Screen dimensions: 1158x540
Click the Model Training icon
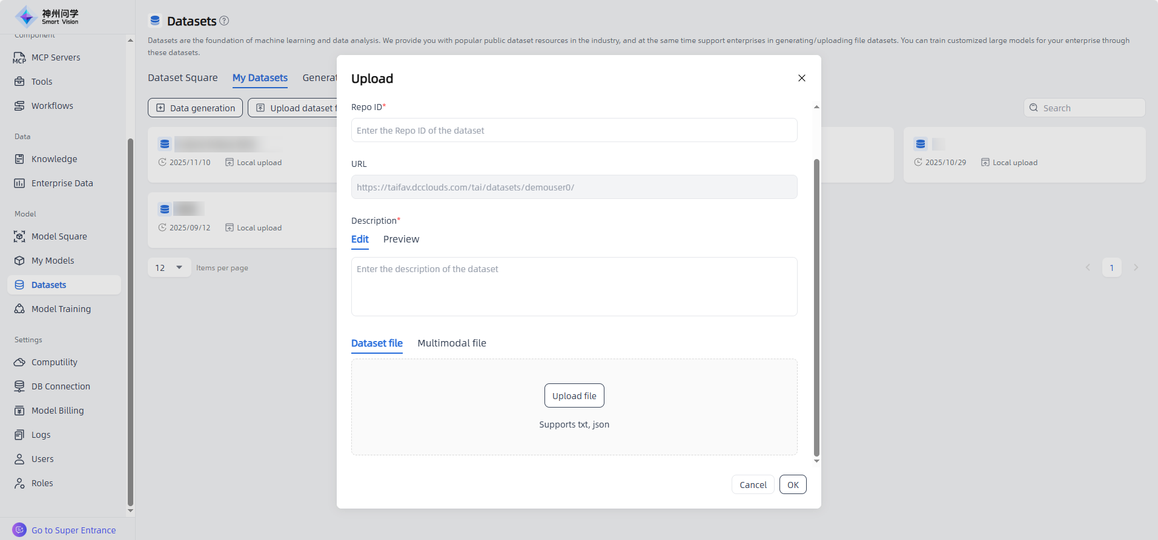pos(19,309)
